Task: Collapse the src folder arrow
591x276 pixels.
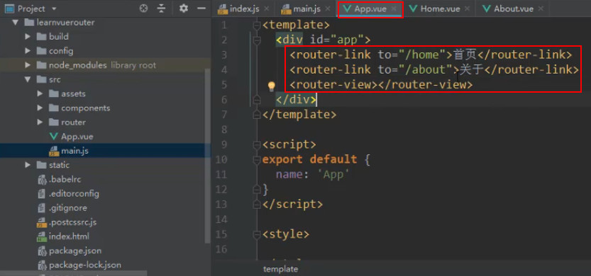Action: click(28, 79)
